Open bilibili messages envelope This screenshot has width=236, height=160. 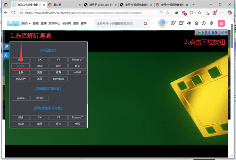click(181, 23)
